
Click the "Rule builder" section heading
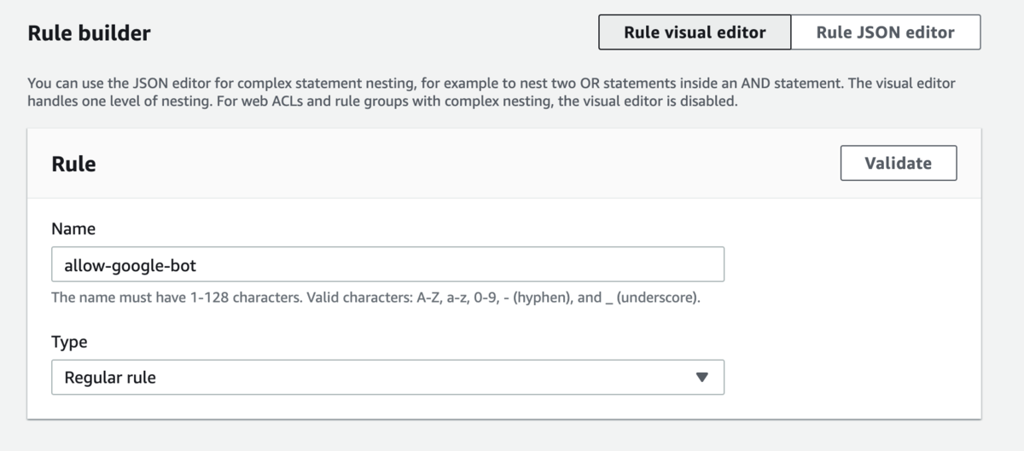(x=89, y=33)
